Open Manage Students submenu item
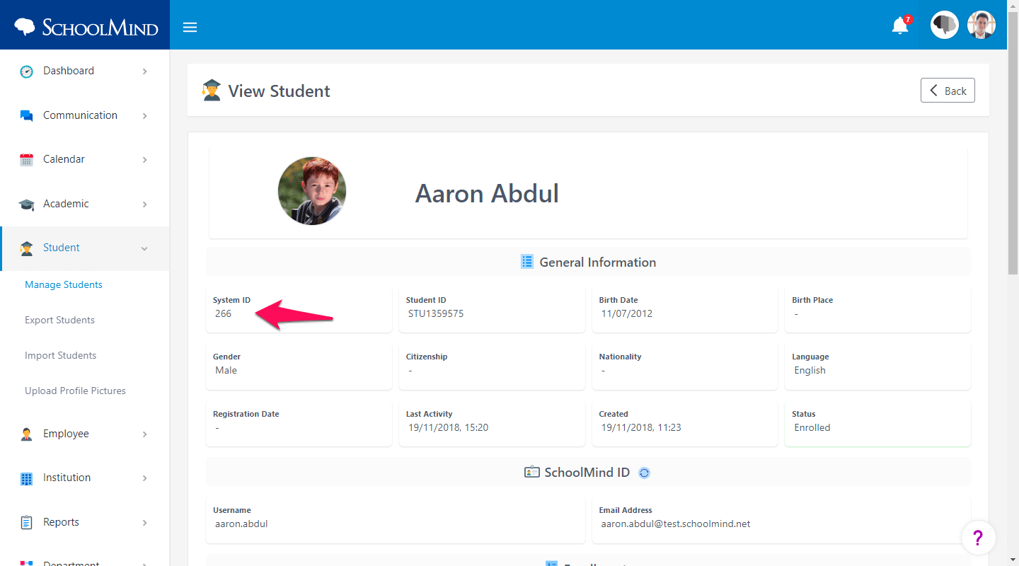Viewport: 1019px width, 566px height. pos(64,284)
